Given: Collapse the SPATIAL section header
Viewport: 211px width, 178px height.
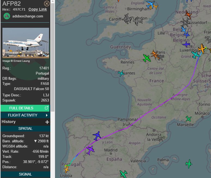Looking at the screenshot, I should [x=25, y=128].
